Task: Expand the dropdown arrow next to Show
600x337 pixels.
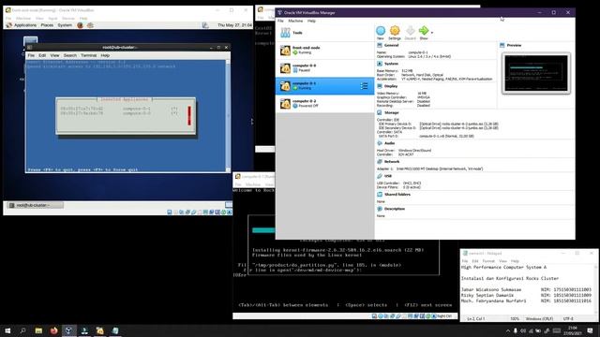Action: (x=432, y=33)
